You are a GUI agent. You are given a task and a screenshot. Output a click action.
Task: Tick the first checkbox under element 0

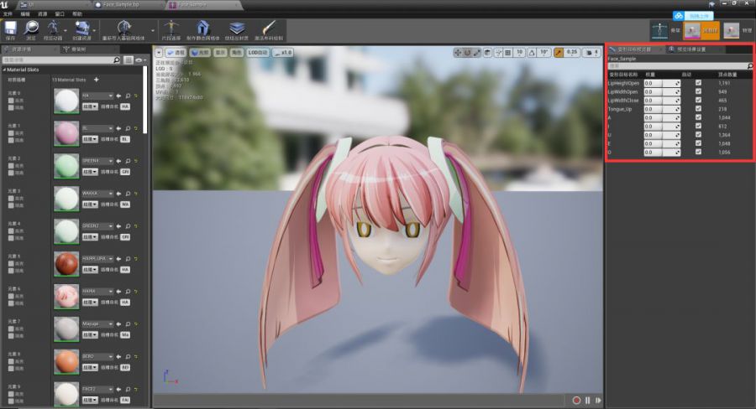point(11,101)
